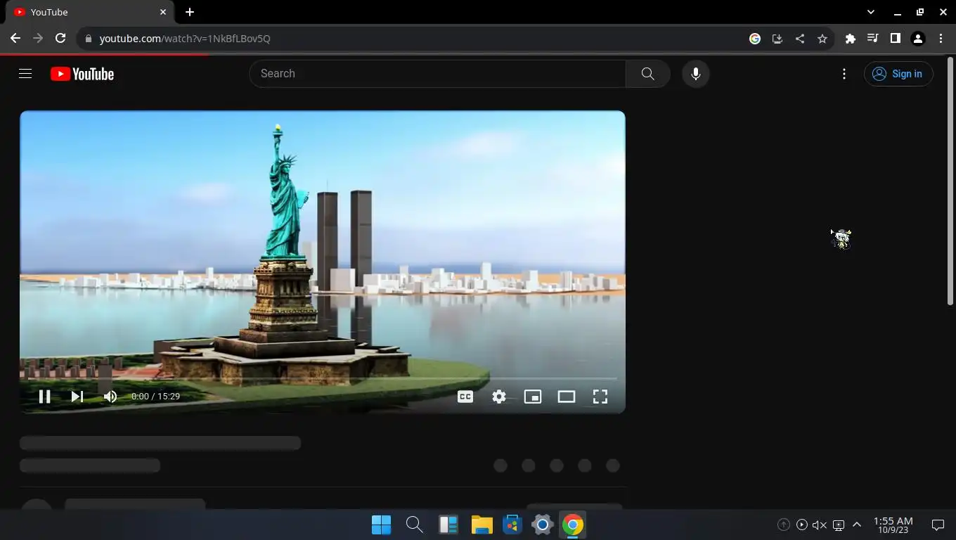Click the Sign in button

[x=898, y=74]
